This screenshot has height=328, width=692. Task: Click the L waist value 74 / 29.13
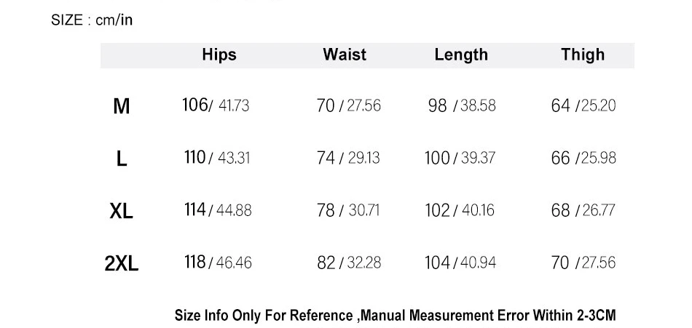click(348, 158)
